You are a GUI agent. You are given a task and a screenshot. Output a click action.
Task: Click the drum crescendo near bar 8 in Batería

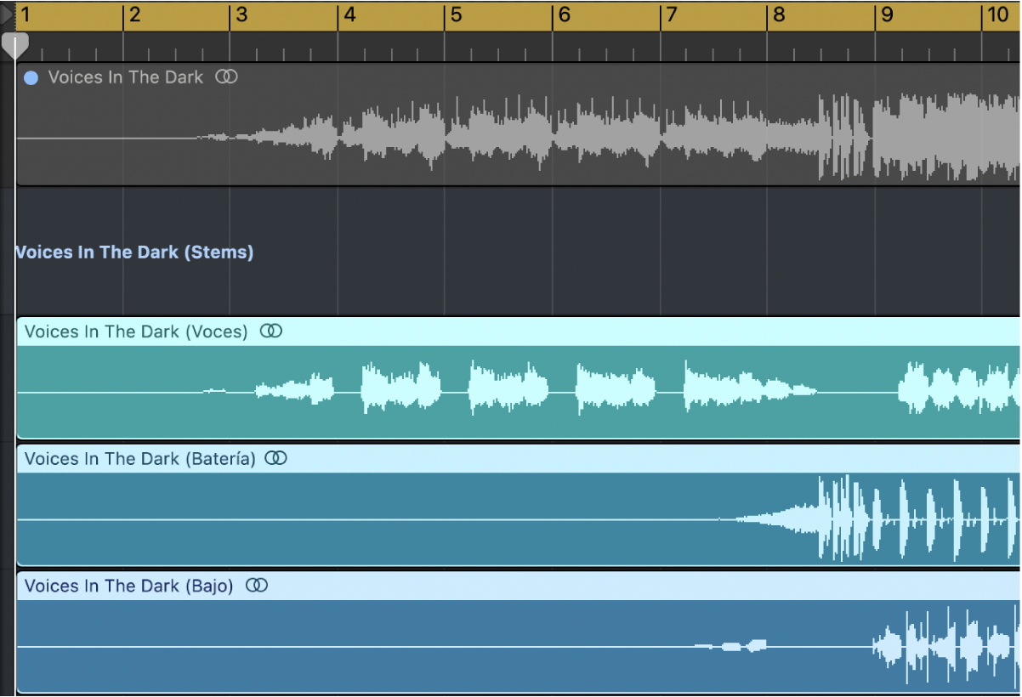tap(782, 517)
